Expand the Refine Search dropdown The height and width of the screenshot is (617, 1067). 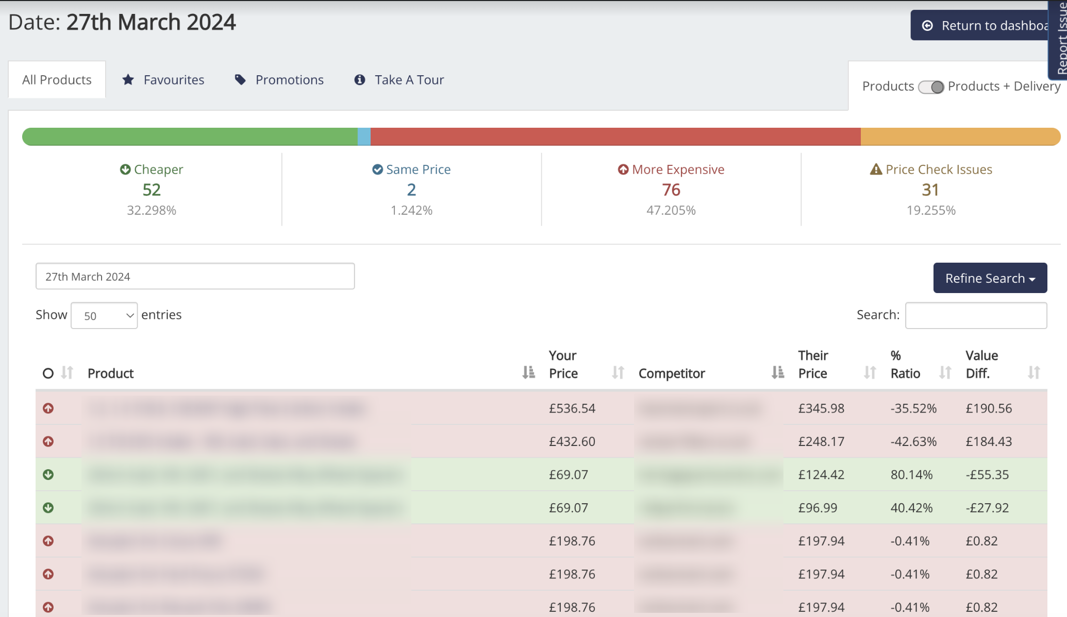pyautogui.click(x=990, y=278)
